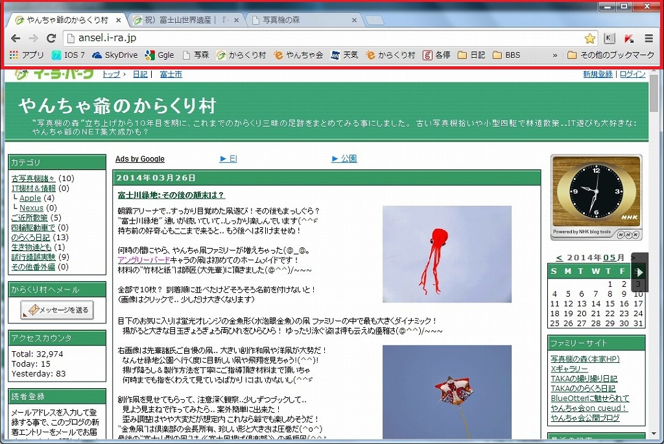
Task: Open the のらくろ日記 category link
Action: (x=30, y=238)
